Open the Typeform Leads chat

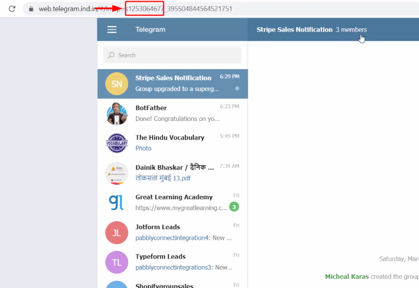(x=173, y=262)
